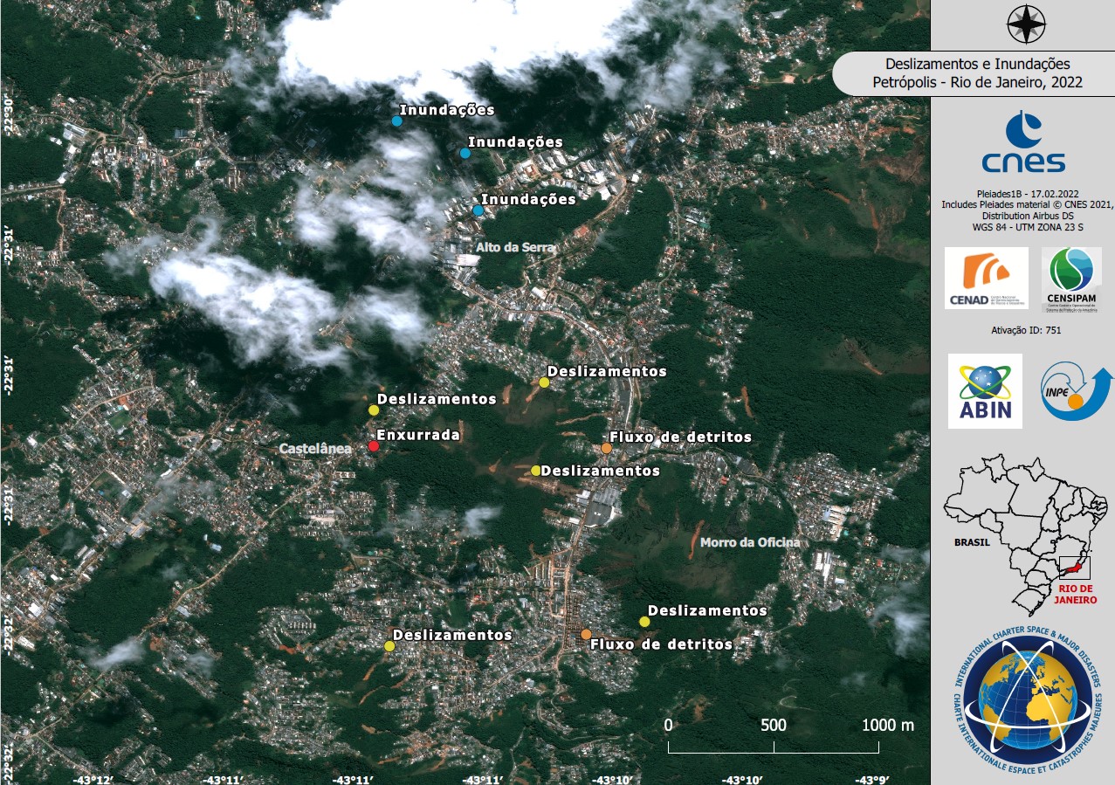Click the '500' scale bar label

[x=774, y=725]
